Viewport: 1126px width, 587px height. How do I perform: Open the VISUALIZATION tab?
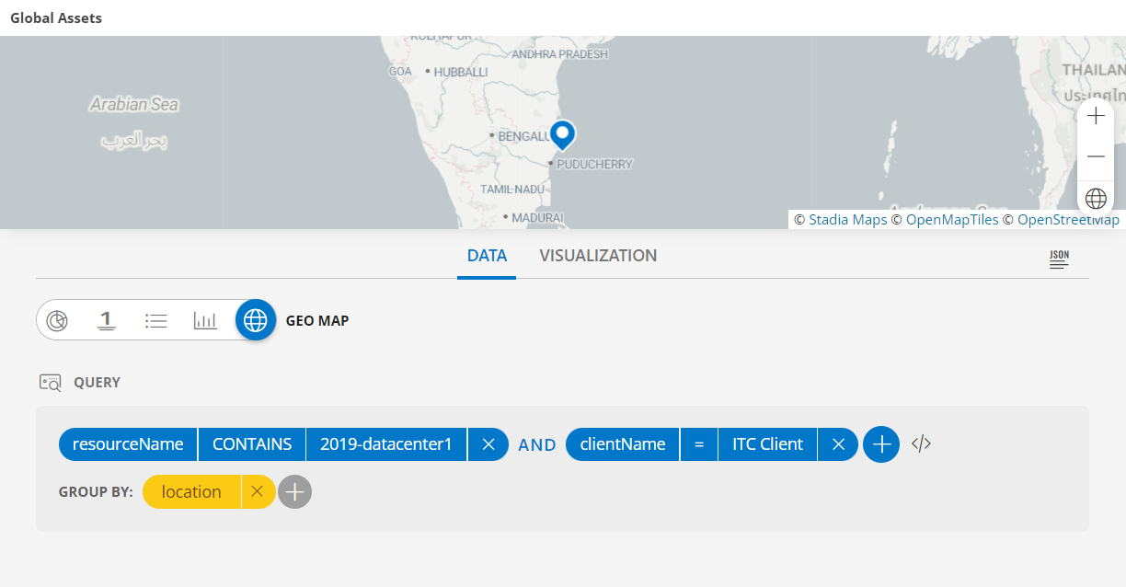tap(598, 255)
